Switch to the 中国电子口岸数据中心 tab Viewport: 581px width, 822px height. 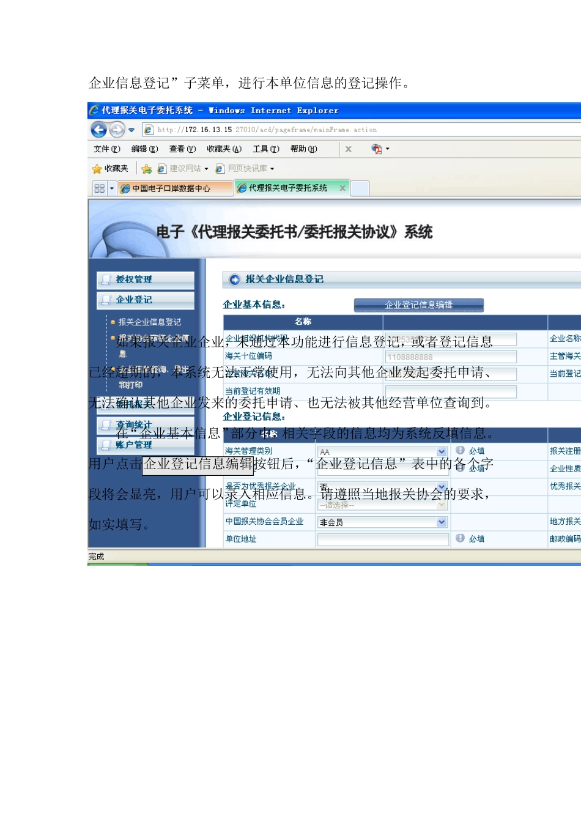tap(175, 188)
